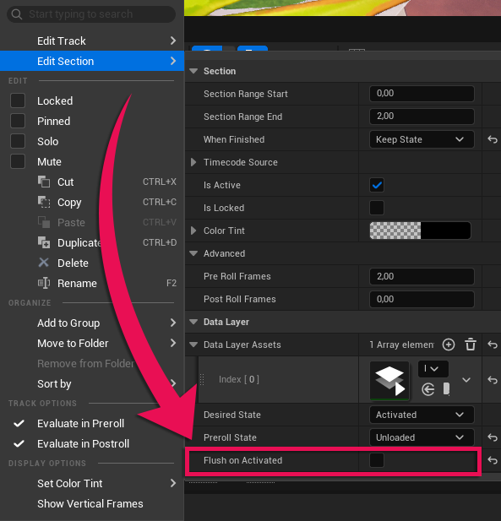Enable Flush on Activated checkbox

click(377, 460)
